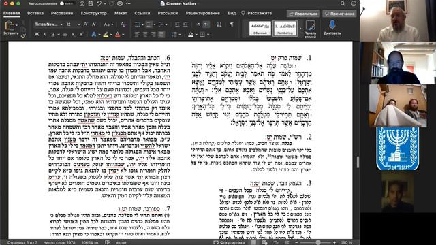Viewport: 436px width, 245px height.
Task: Open the Times New font name dropdown
Action: (48, 24)
